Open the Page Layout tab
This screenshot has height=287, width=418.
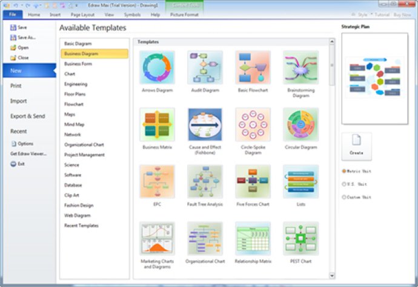click(82, 15)
